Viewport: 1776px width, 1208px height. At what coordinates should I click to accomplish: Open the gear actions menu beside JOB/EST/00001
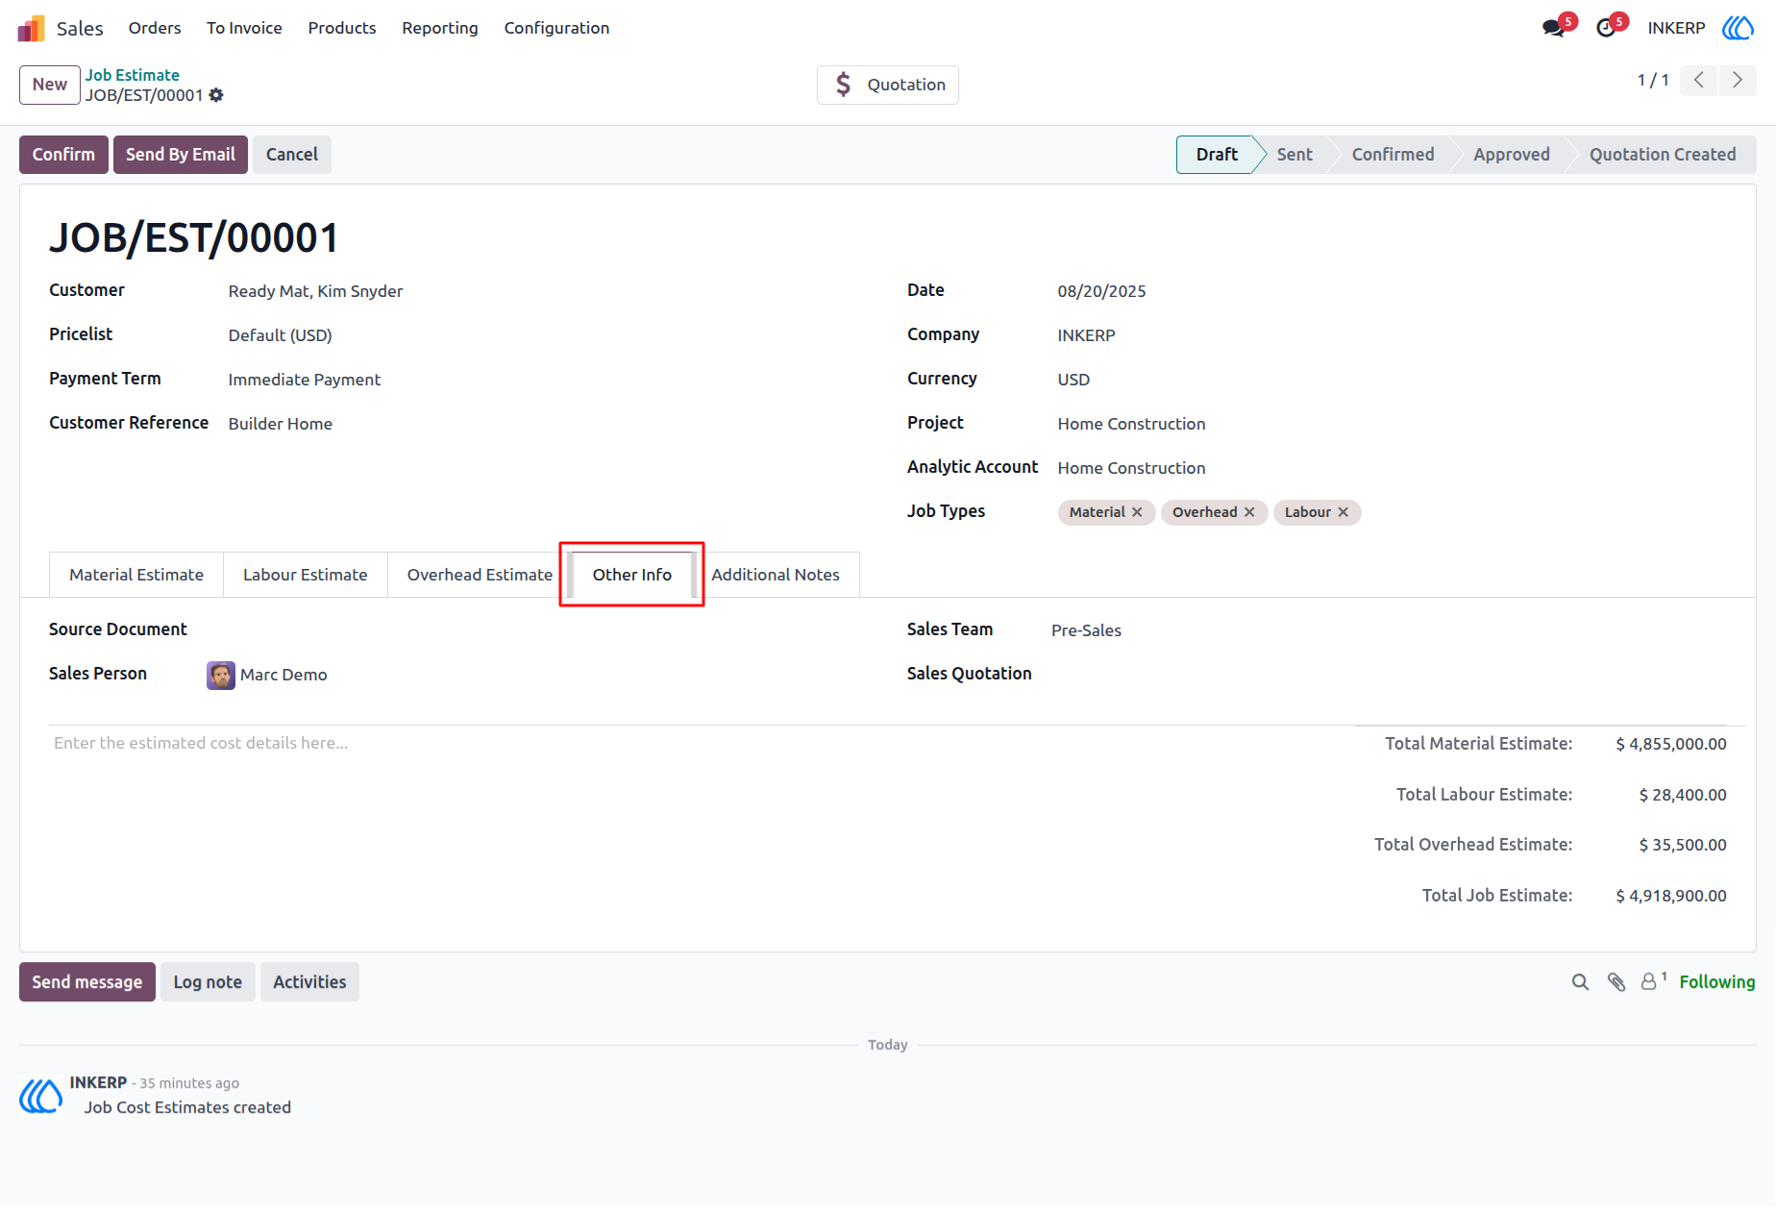pos(216,95)
